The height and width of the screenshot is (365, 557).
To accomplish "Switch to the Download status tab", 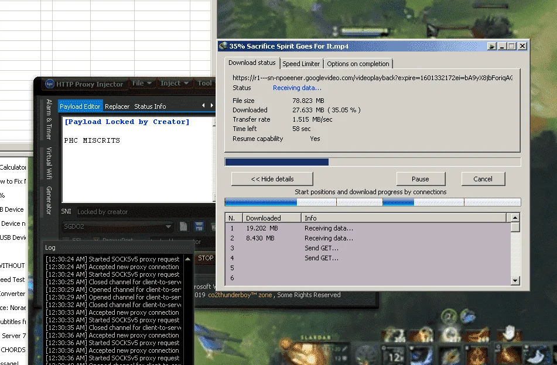I will (252, 63).
